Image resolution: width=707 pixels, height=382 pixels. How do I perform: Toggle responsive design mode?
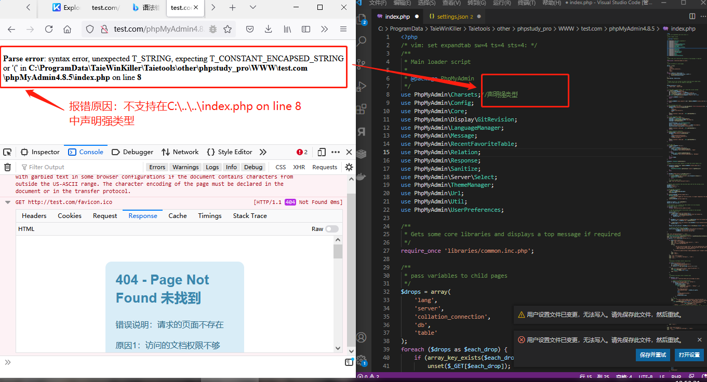[x=322, y=152]
